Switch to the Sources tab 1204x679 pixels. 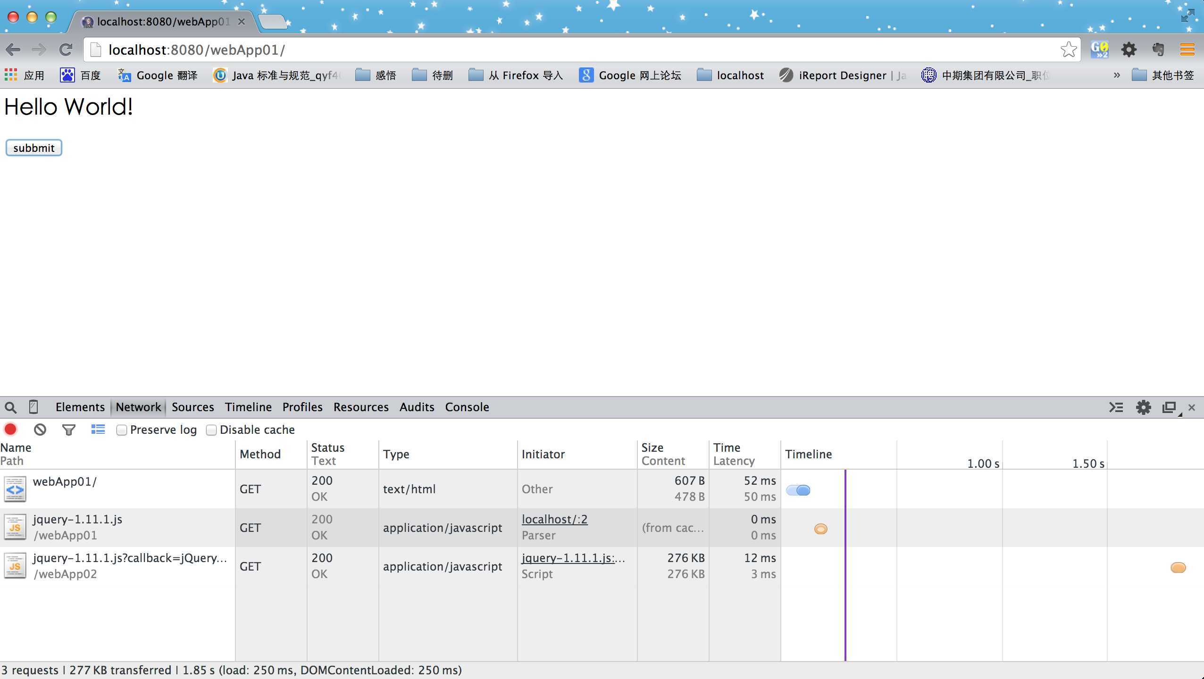[192, 407]
